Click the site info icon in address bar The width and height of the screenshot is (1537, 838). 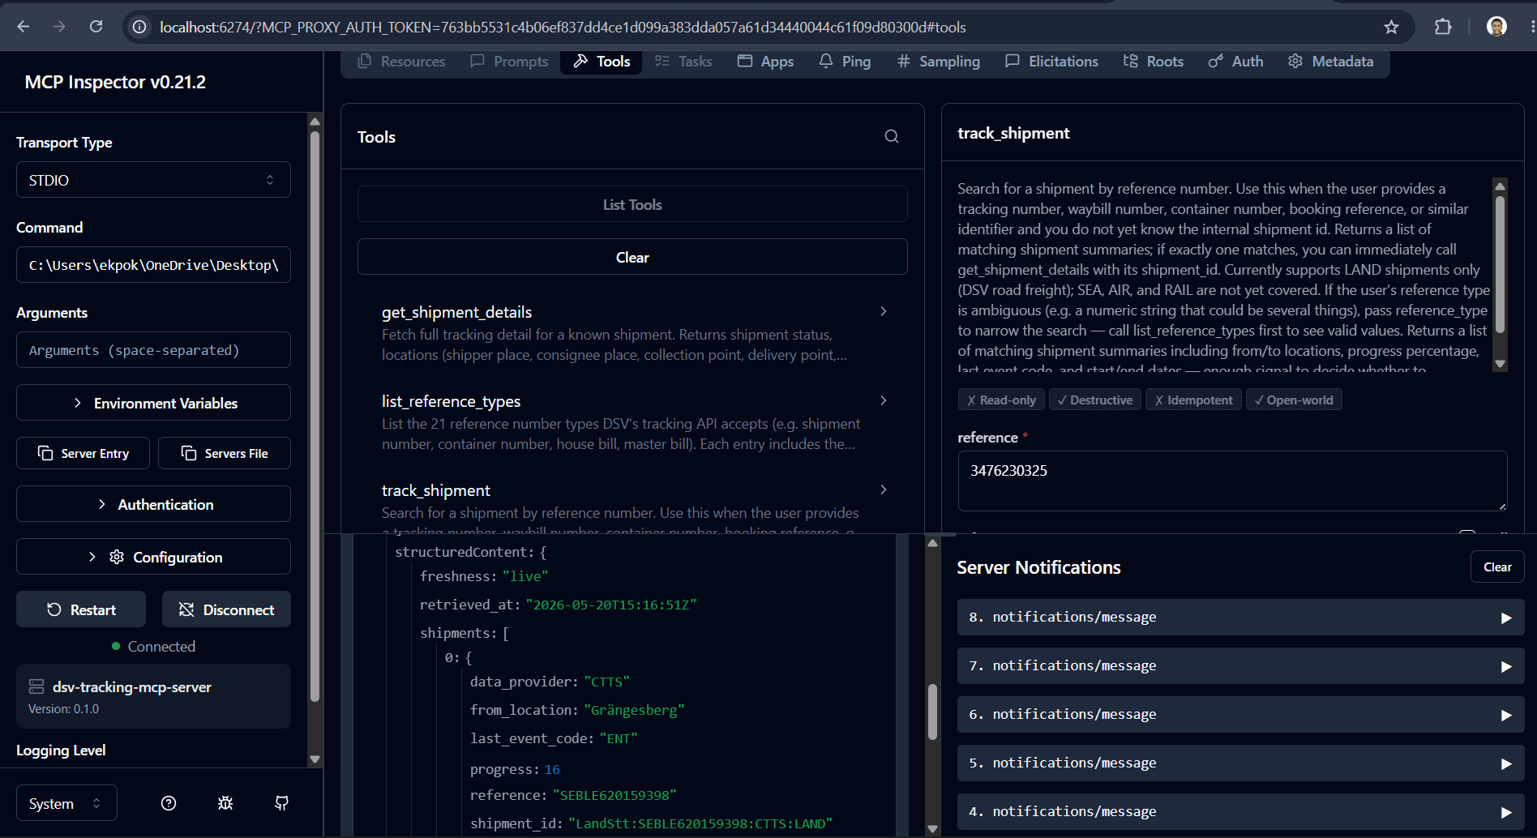tap(139, 27)
